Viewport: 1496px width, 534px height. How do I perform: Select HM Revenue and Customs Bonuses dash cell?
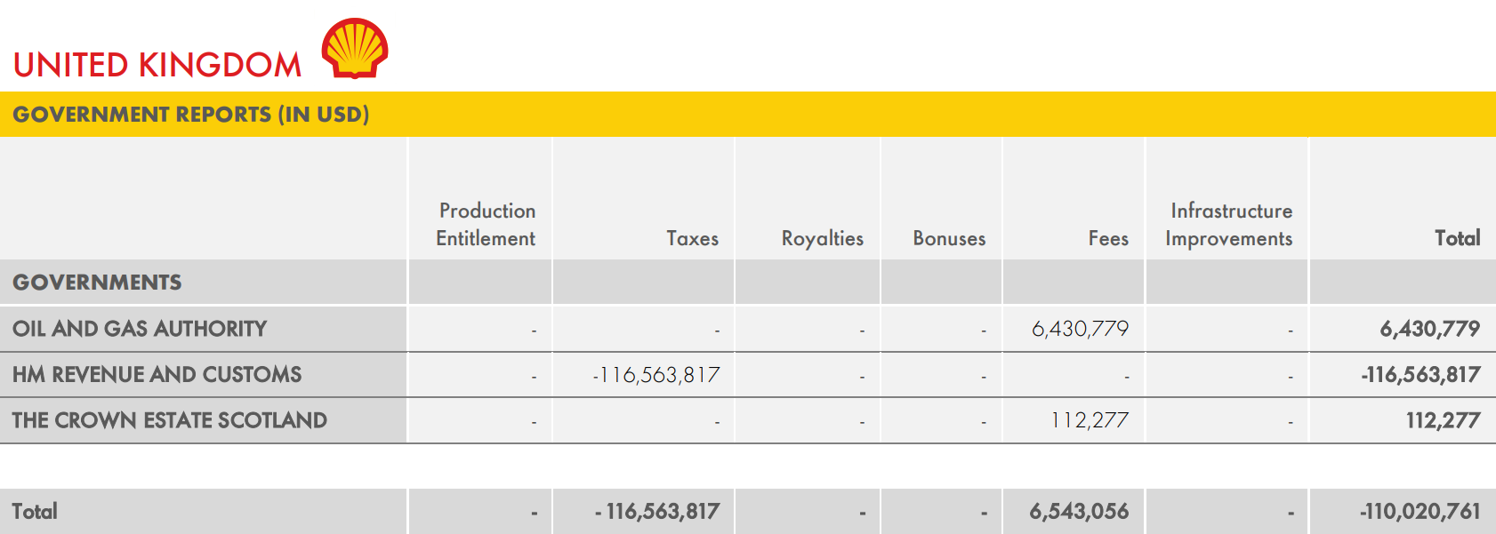pos(984,377)
